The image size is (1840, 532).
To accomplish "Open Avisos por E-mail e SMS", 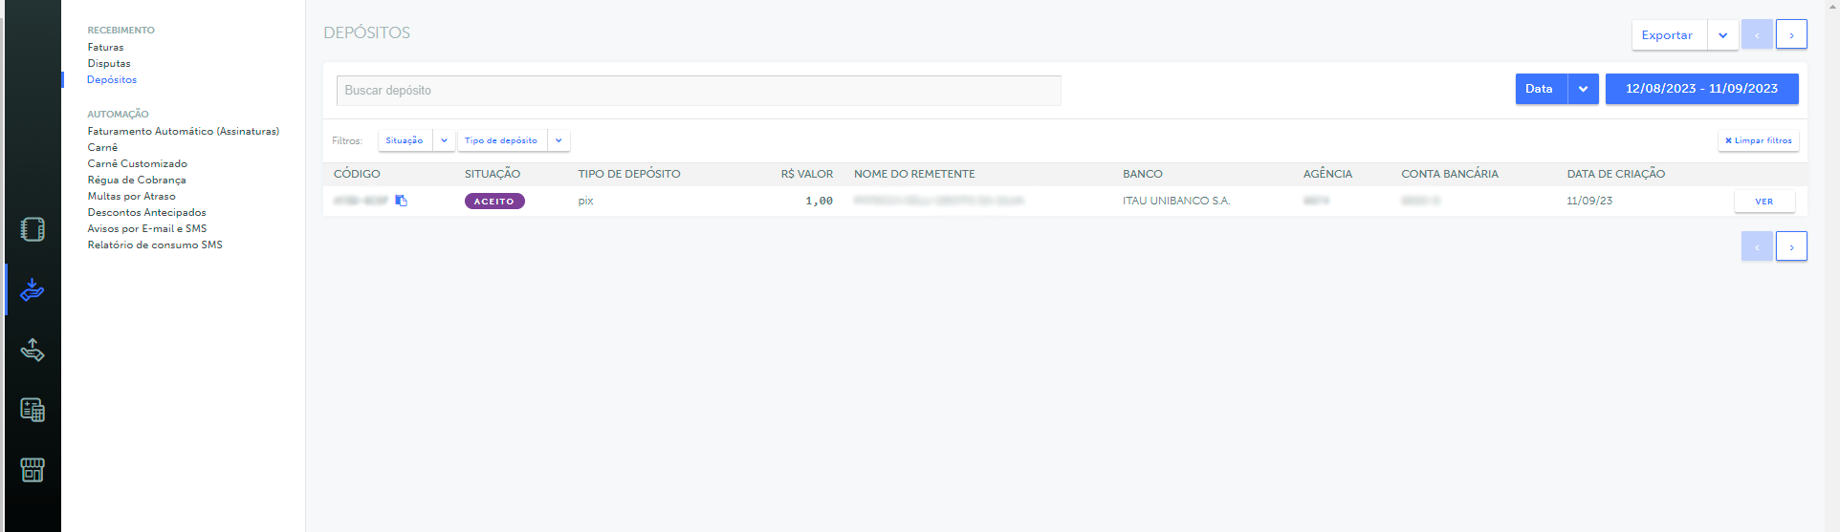I will pos(147,228).
